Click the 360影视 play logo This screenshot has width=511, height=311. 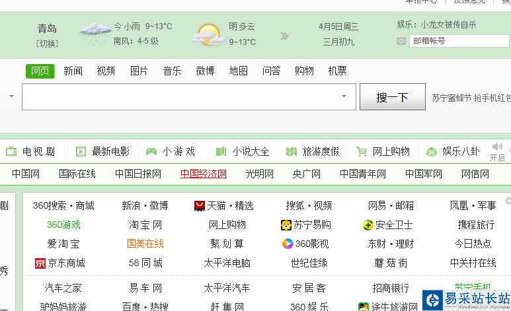[288, 244]
